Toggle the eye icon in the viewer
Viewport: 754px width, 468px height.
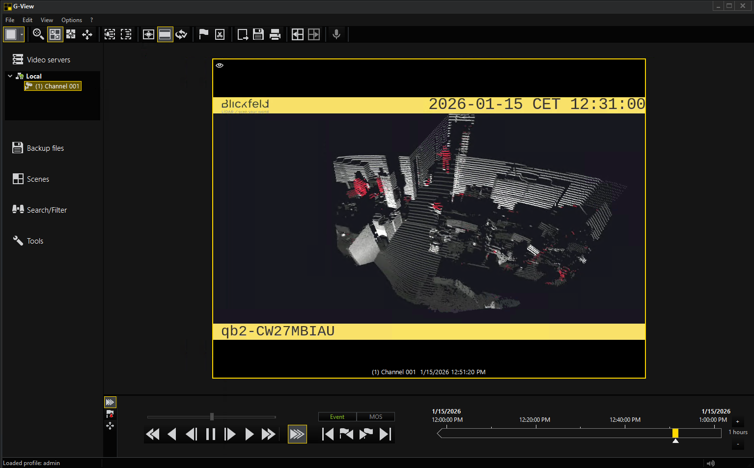click(x=220, y=65)
